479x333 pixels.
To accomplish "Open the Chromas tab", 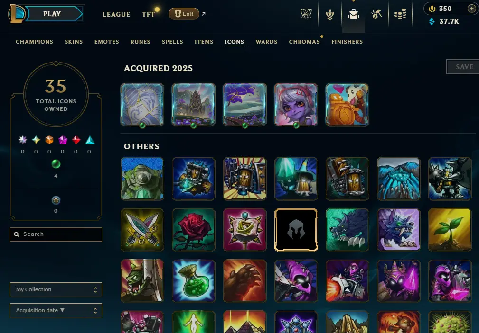I will coord(304,42).
